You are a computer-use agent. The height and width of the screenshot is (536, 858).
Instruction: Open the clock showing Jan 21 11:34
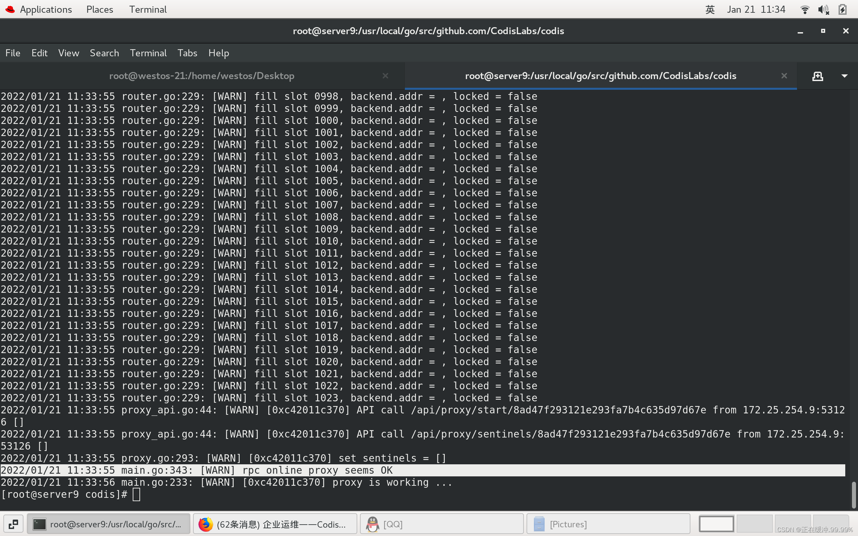(x=756, y=9)
